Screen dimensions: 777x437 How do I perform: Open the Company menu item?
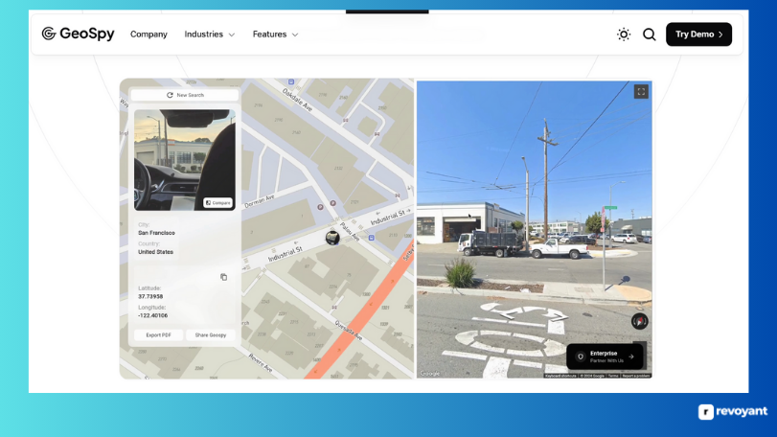[x=149, y=34]
